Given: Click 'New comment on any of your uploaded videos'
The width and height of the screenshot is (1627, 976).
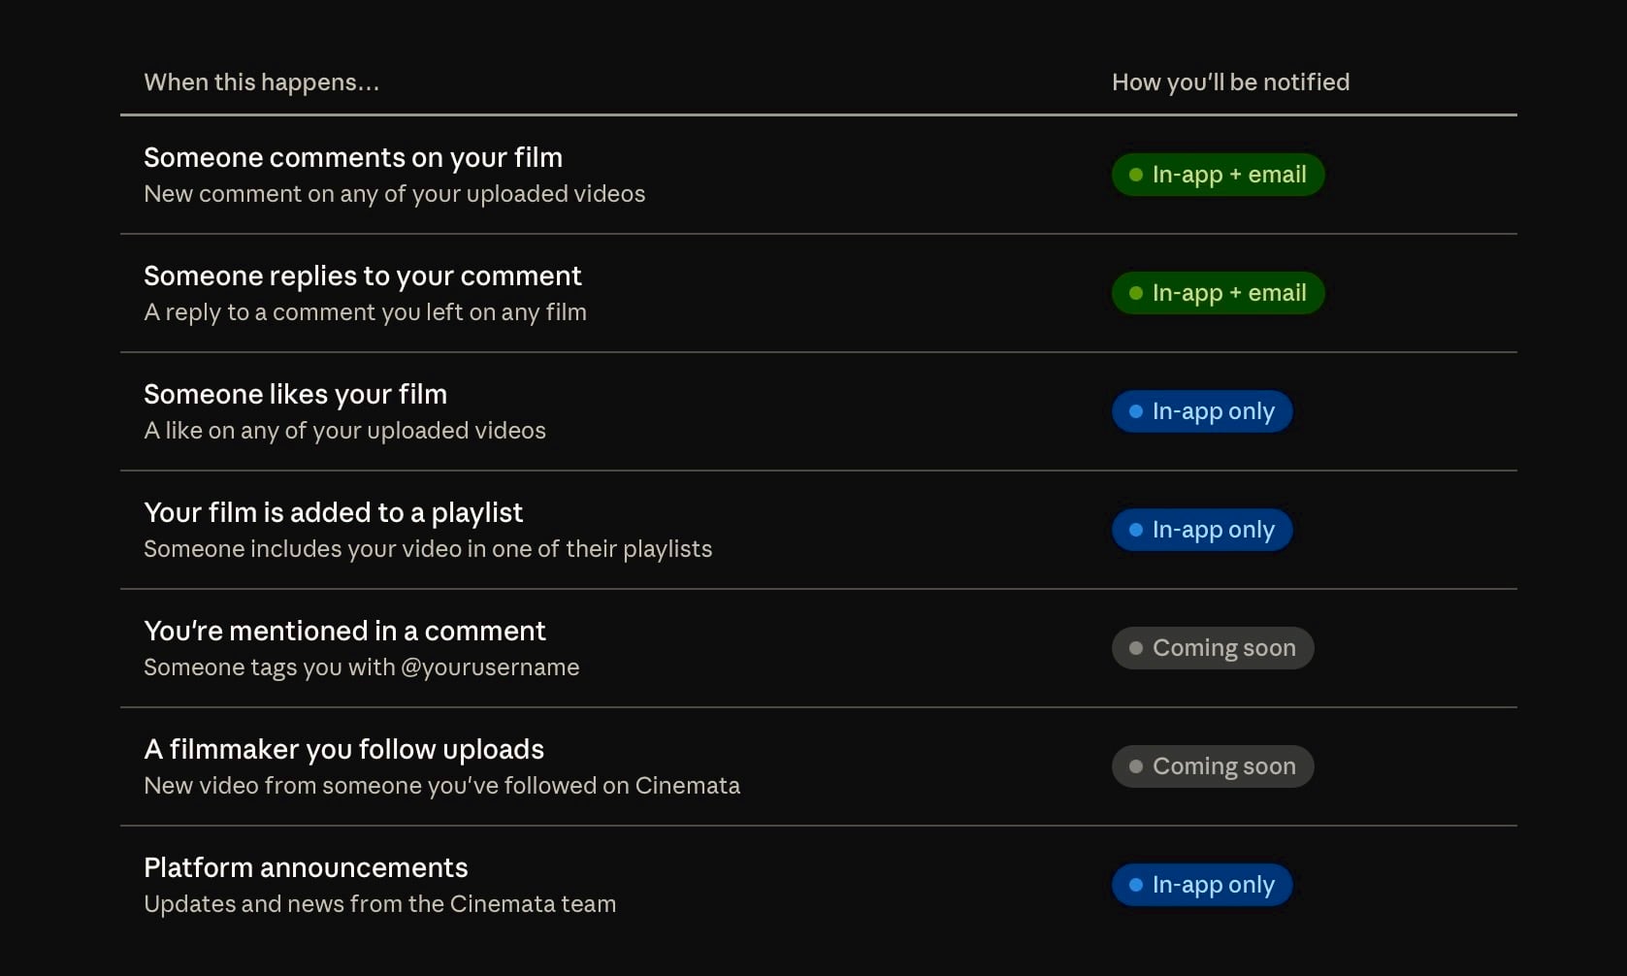Looking at the screenshot, I should point(394,194).
